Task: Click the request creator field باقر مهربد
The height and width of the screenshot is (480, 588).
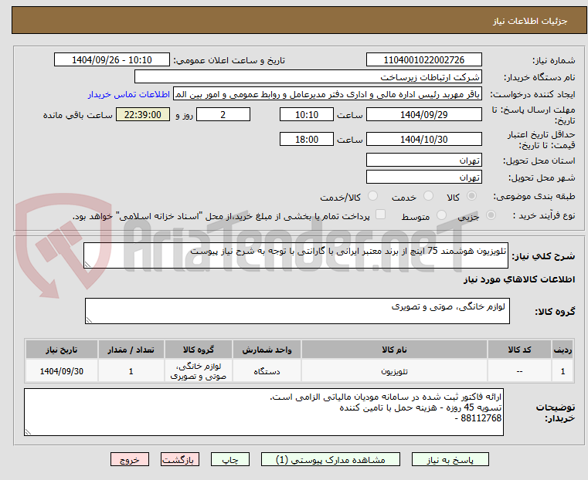Action: coord(327,94)
